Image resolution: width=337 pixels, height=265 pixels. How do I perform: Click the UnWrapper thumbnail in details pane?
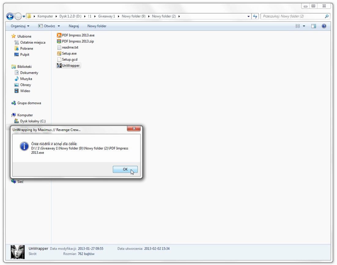(18, 252)
